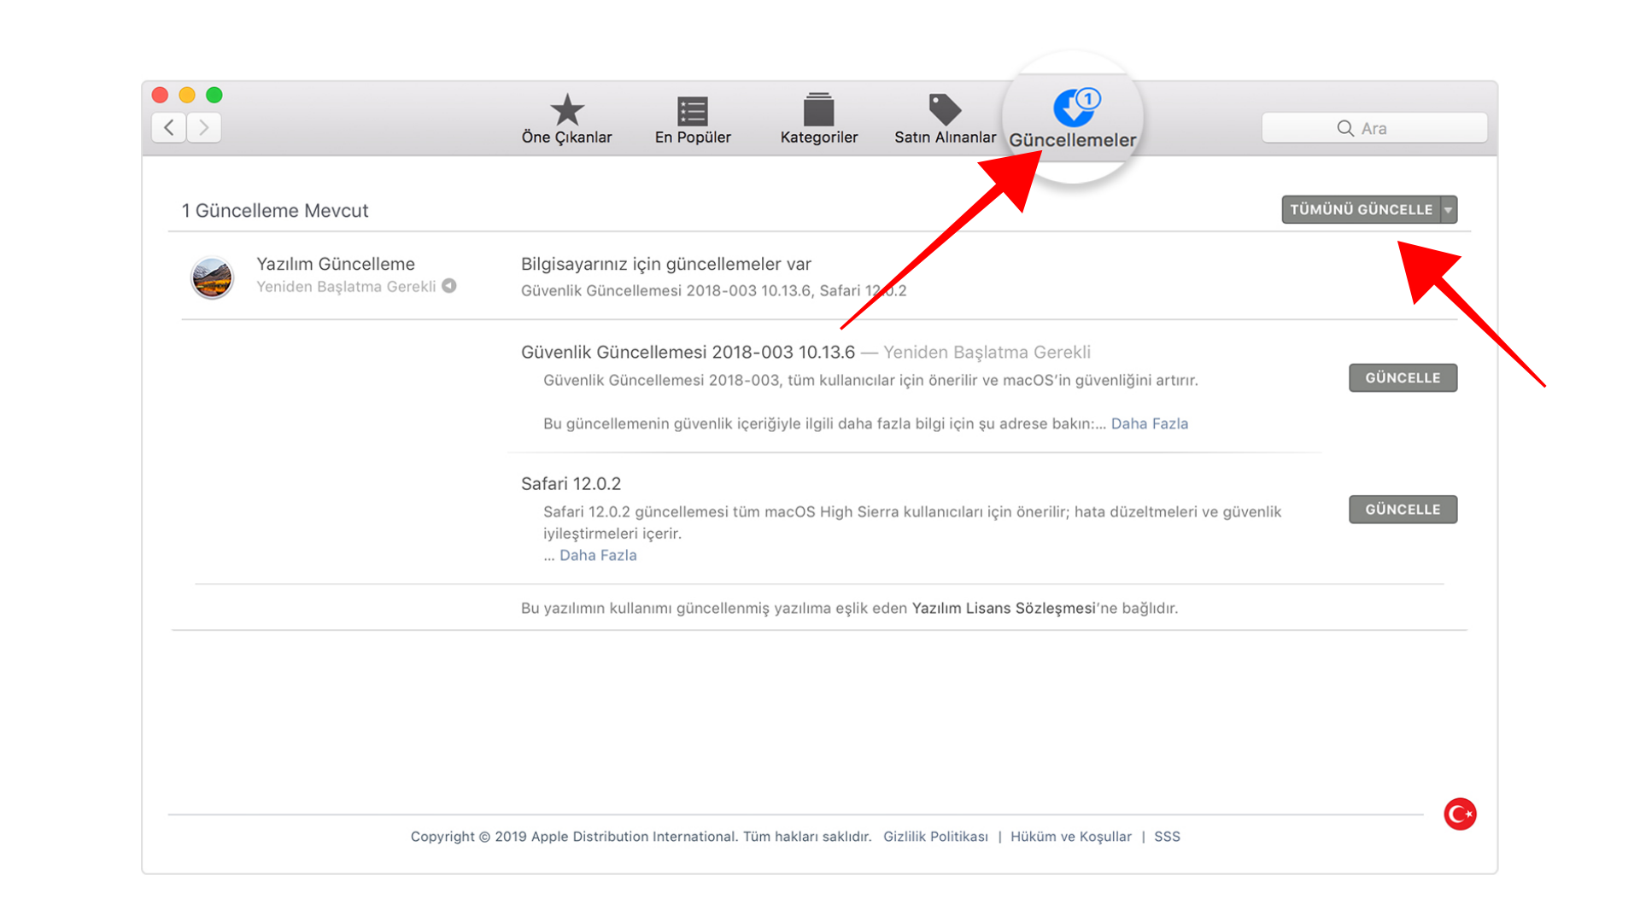Collapse the Yeniden Başlatma Gerekli disclosure arrow
This screenshot has height=922, width=1640.
click(x=449, y=286)
